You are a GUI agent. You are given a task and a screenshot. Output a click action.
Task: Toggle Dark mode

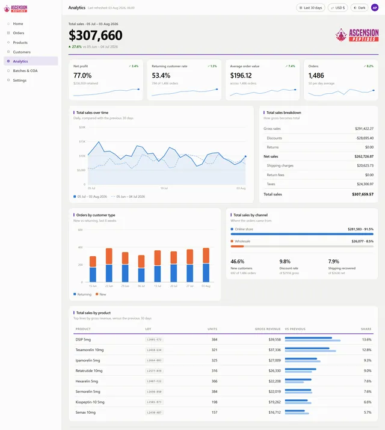[359, 8]
